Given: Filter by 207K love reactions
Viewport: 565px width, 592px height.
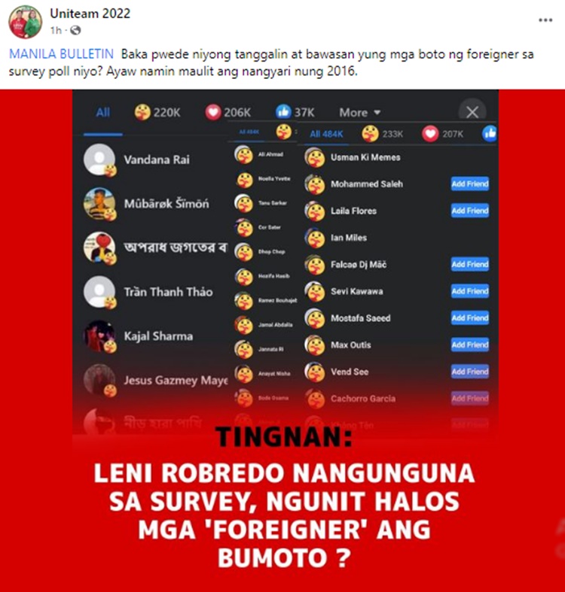Looking at the screenshot, I should coord(442,134).
